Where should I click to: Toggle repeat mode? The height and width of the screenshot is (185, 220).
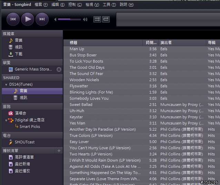coord(106,19)
